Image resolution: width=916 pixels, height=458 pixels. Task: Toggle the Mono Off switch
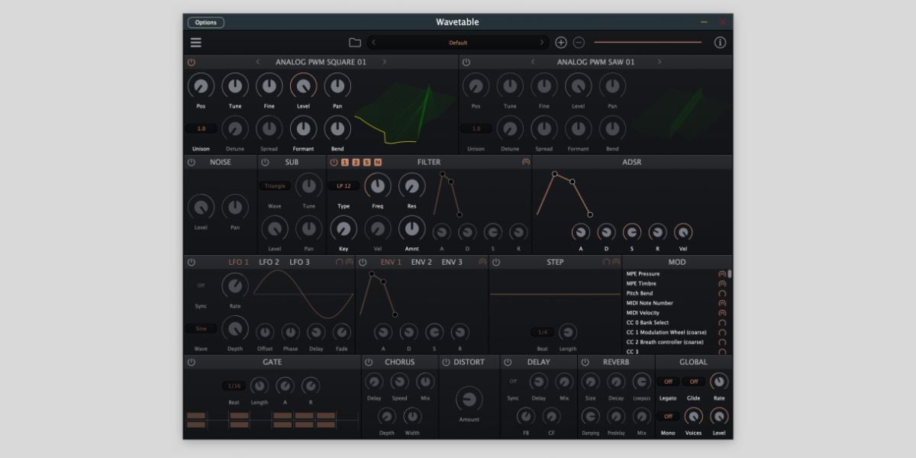click(668, 416)
